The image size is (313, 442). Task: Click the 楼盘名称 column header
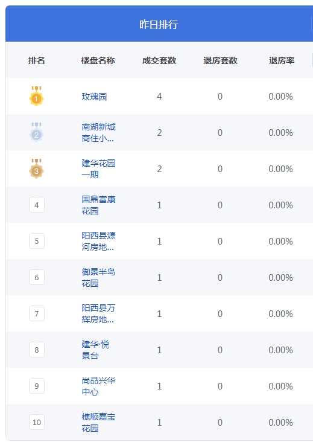[98, 60]
